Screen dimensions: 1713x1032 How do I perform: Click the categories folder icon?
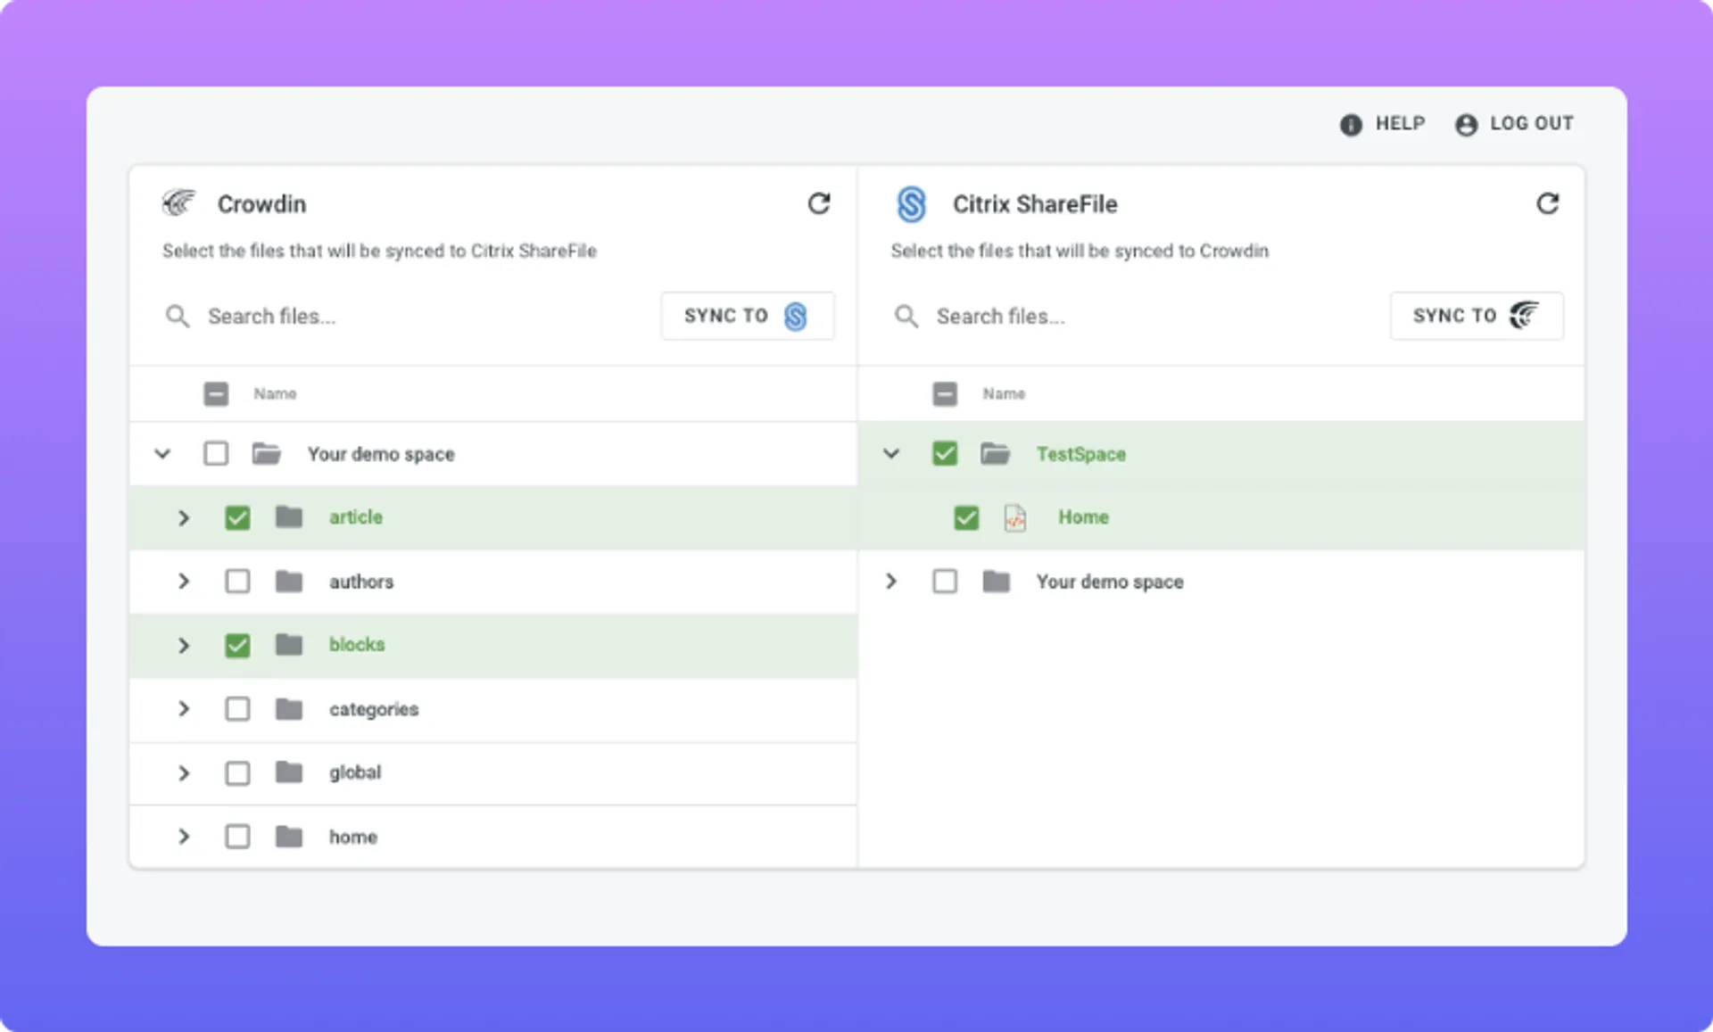coord(289,709)
